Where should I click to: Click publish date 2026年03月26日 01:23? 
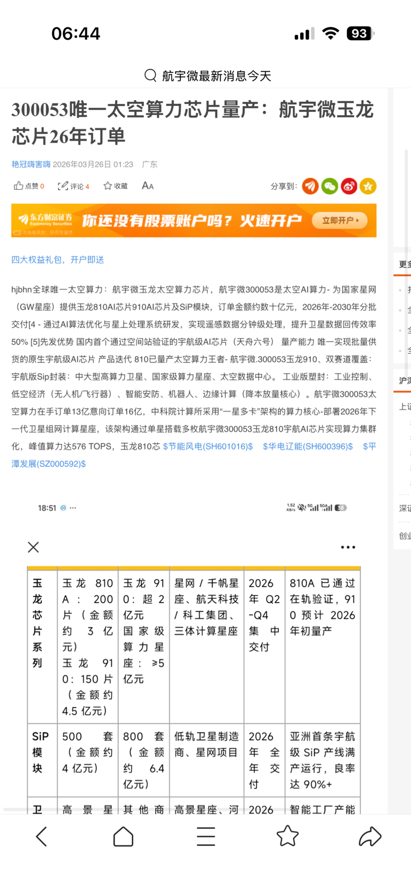click(93, 164)
